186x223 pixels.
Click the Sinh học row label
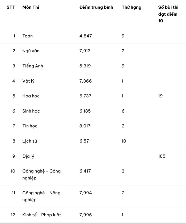click(31, 111)
